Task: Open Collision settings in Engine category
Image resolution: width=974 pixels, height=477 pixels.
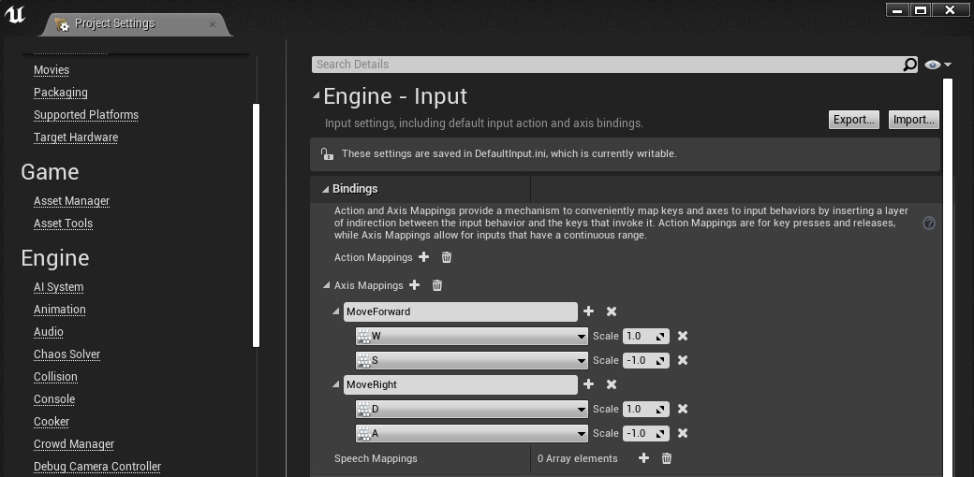Action: point(55,377)
